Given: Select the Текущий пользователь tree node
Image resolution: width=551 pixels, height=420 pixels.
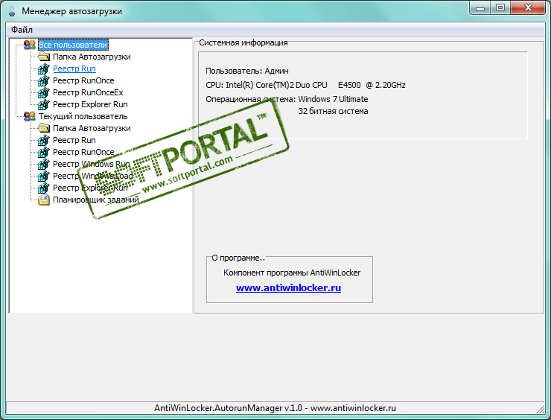Looking at the screenshot, I should [x=83, y=116].
